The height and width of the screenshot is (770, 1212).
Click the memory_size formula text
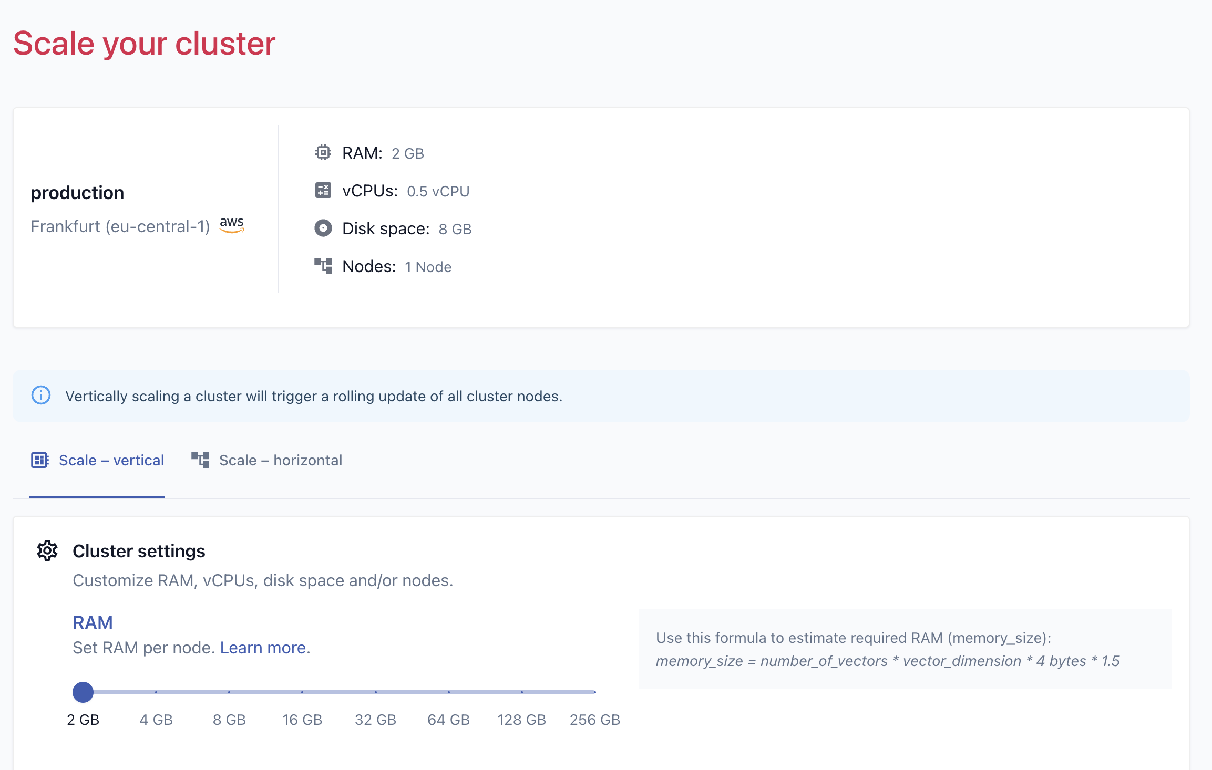[x=888, y=661]
